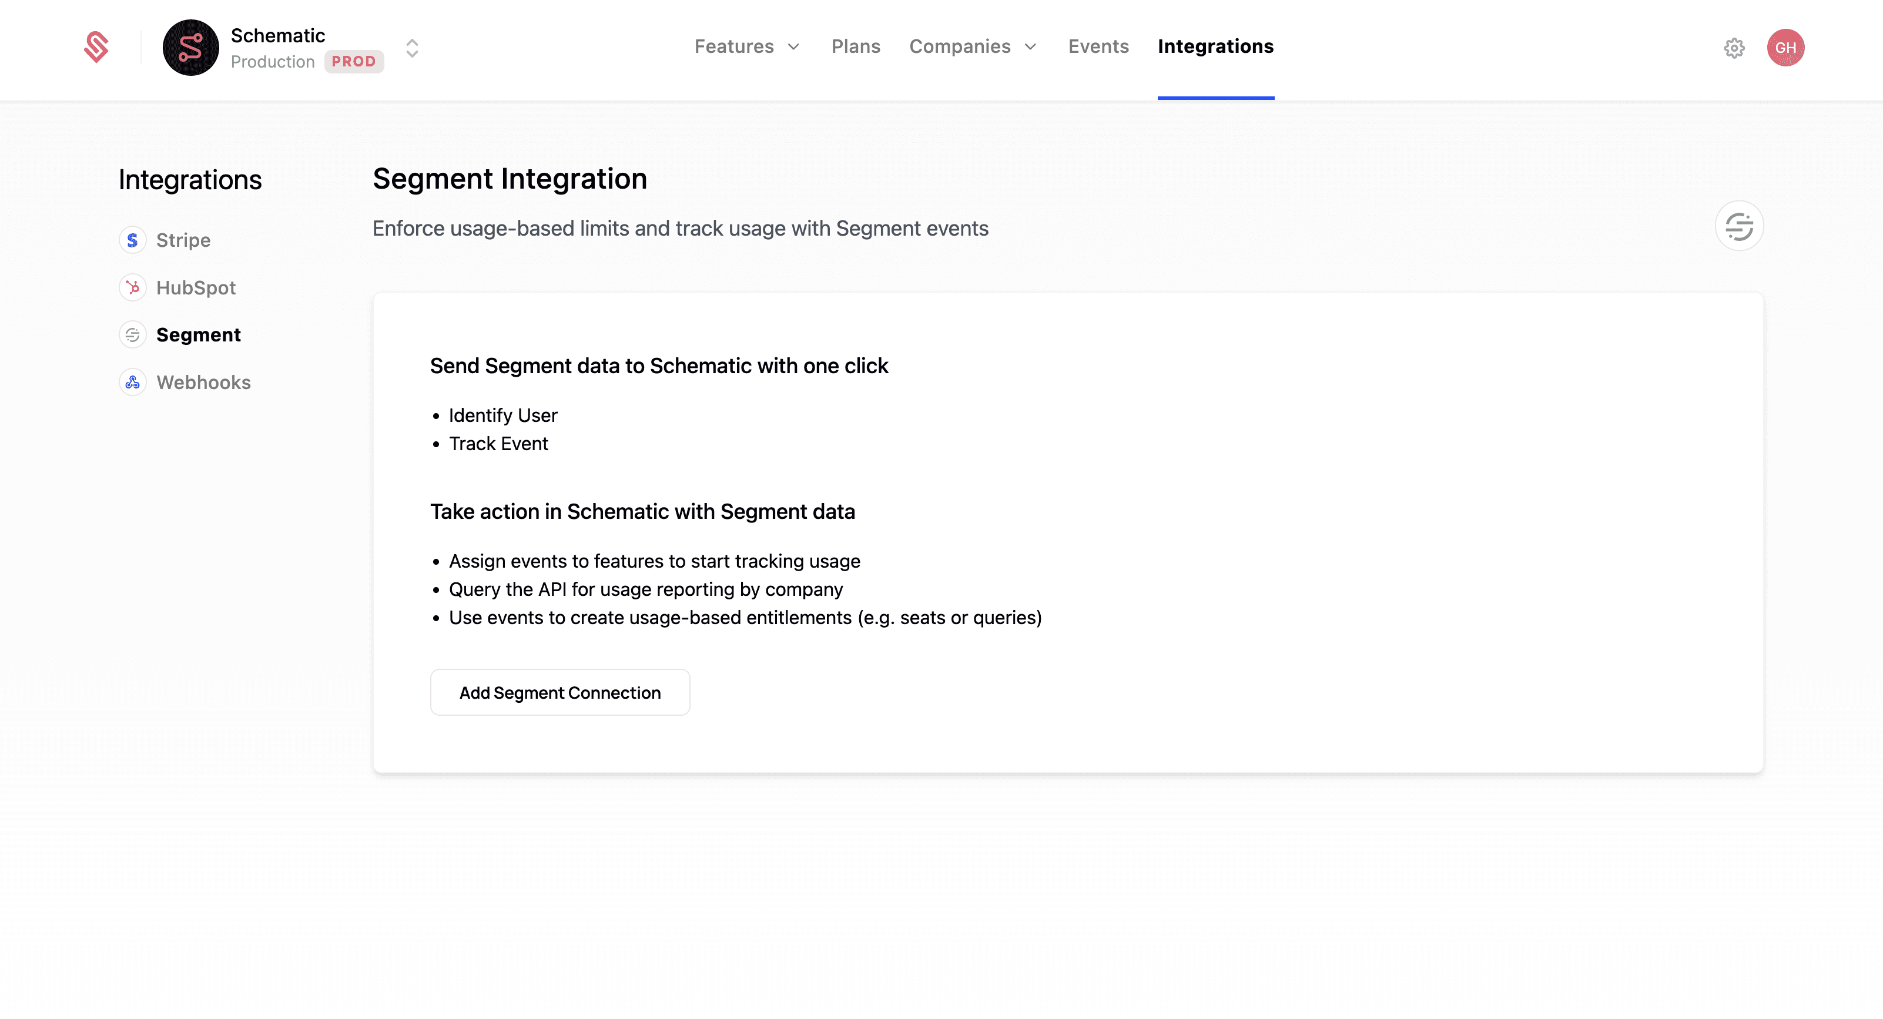Click the Schematic logo in top-left corner
Screen dimensions: 1883x1019
click(96, 47)
